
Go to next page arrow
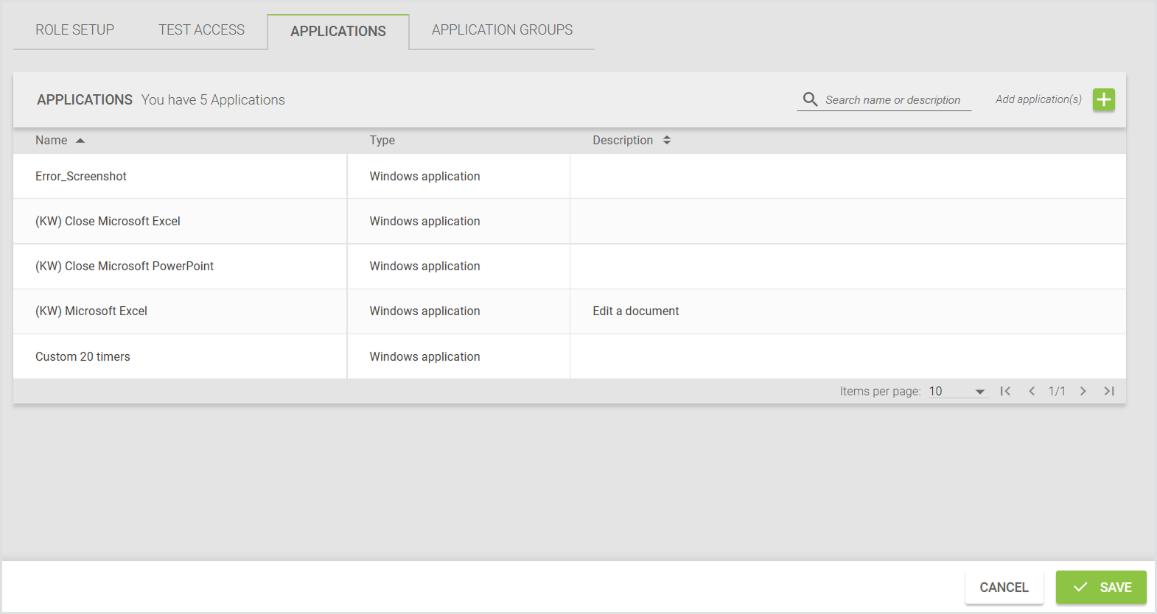[1083, 391]
